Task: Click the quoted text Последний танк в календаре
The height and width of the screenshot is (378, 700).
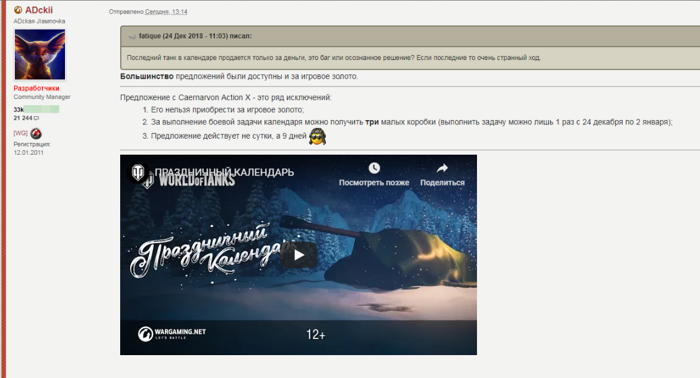Action: (334, 58)
